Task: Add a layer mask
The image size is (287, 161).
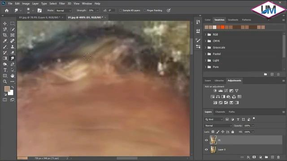Action: click(x=254, y=157)
